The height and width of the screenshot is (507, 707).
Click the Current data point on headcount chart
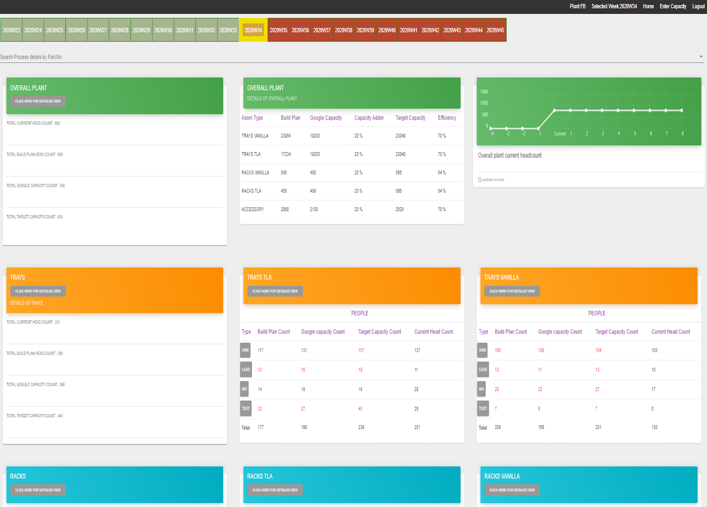pos(554,110)
